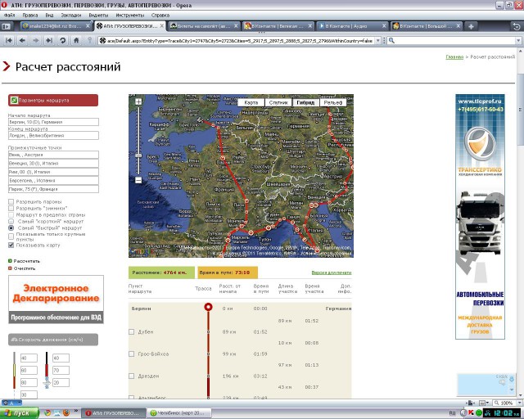Image resolution: width=524 pixels, height=419 pixels.
Task: Open search engine dropdown arrow
Action: [518, 40]
